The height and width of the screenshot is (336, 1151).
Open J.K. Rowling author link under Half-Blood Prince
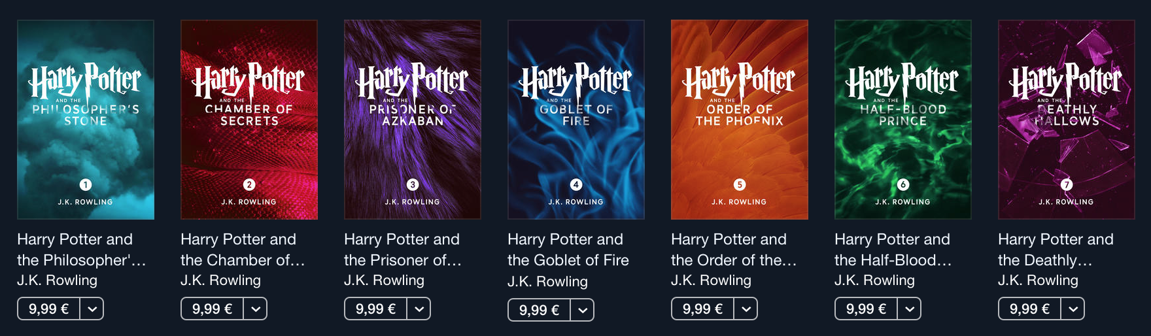[874, 280]
